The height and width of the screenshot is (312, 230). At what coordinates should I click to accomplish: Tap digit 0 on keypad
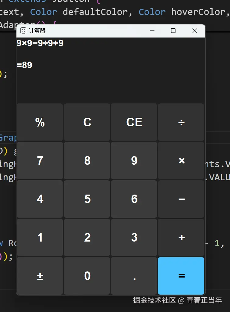point(87,276)
